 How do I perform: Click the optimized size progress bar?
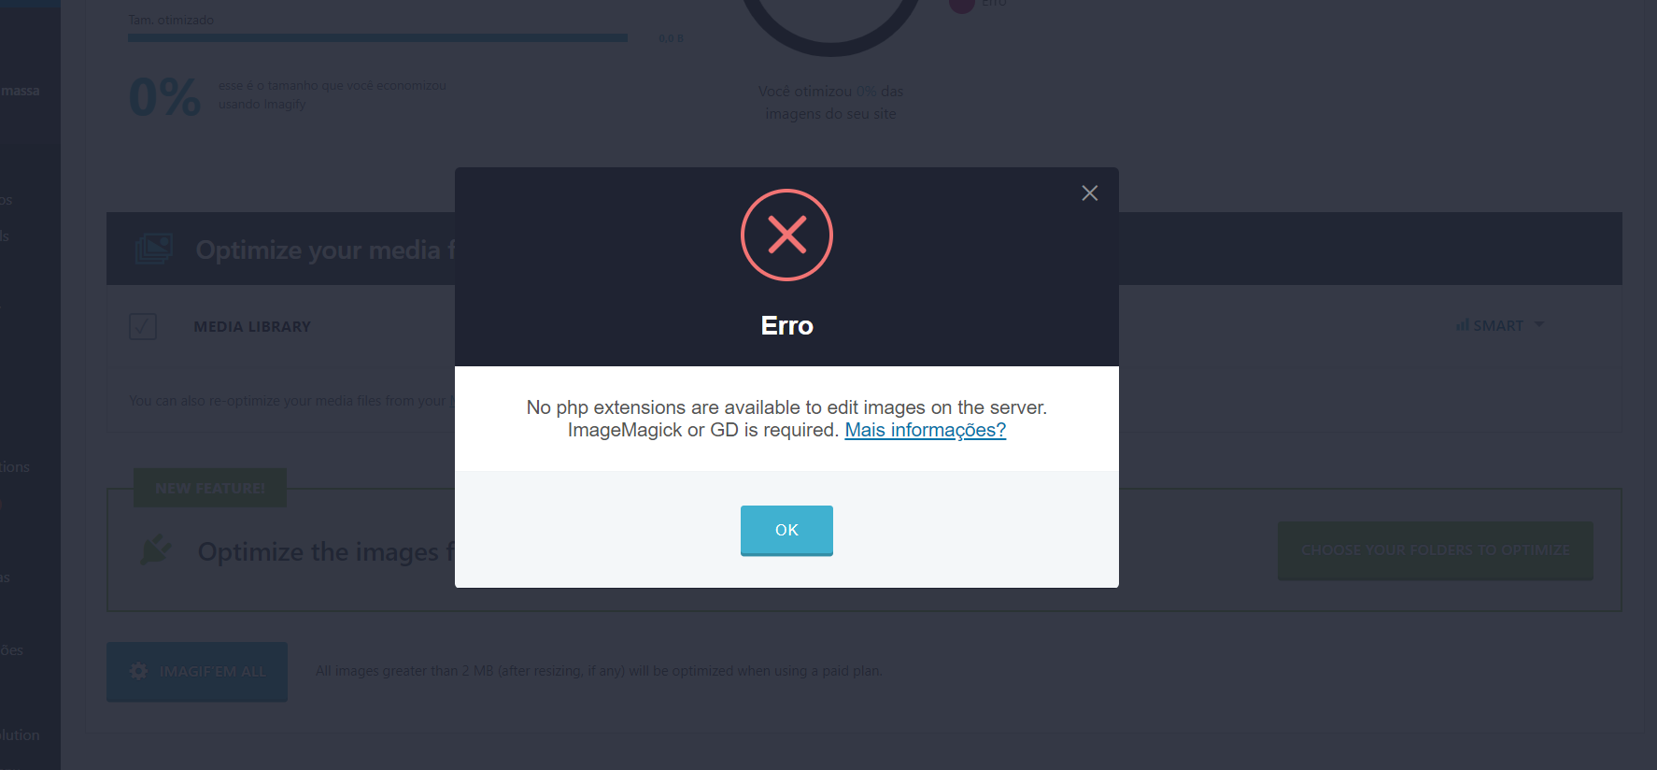377,38
